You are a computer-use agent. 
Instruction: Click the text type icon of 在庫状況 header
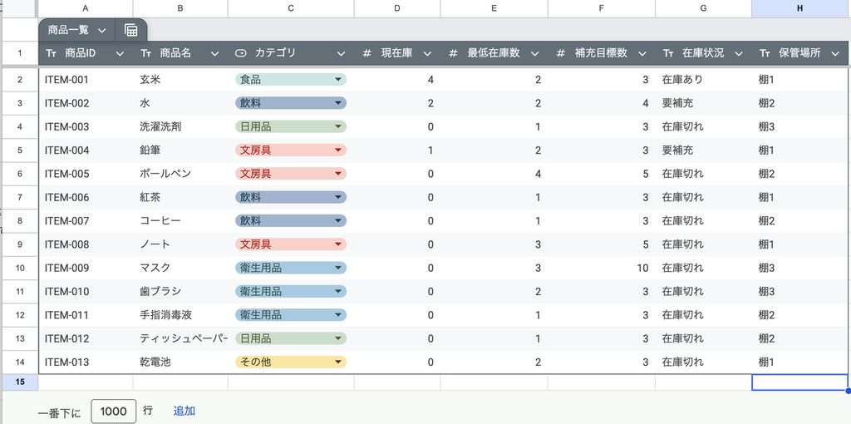tap(669, 53)
